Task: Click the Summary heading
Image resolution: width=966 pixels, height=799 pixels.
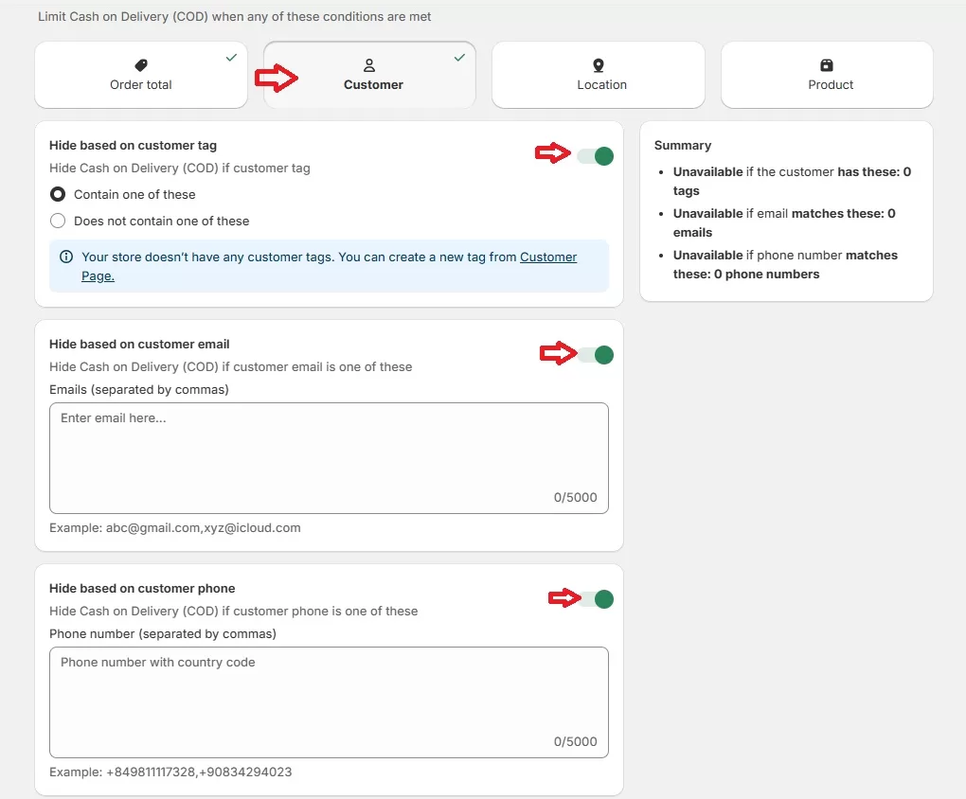Action: 683,146
